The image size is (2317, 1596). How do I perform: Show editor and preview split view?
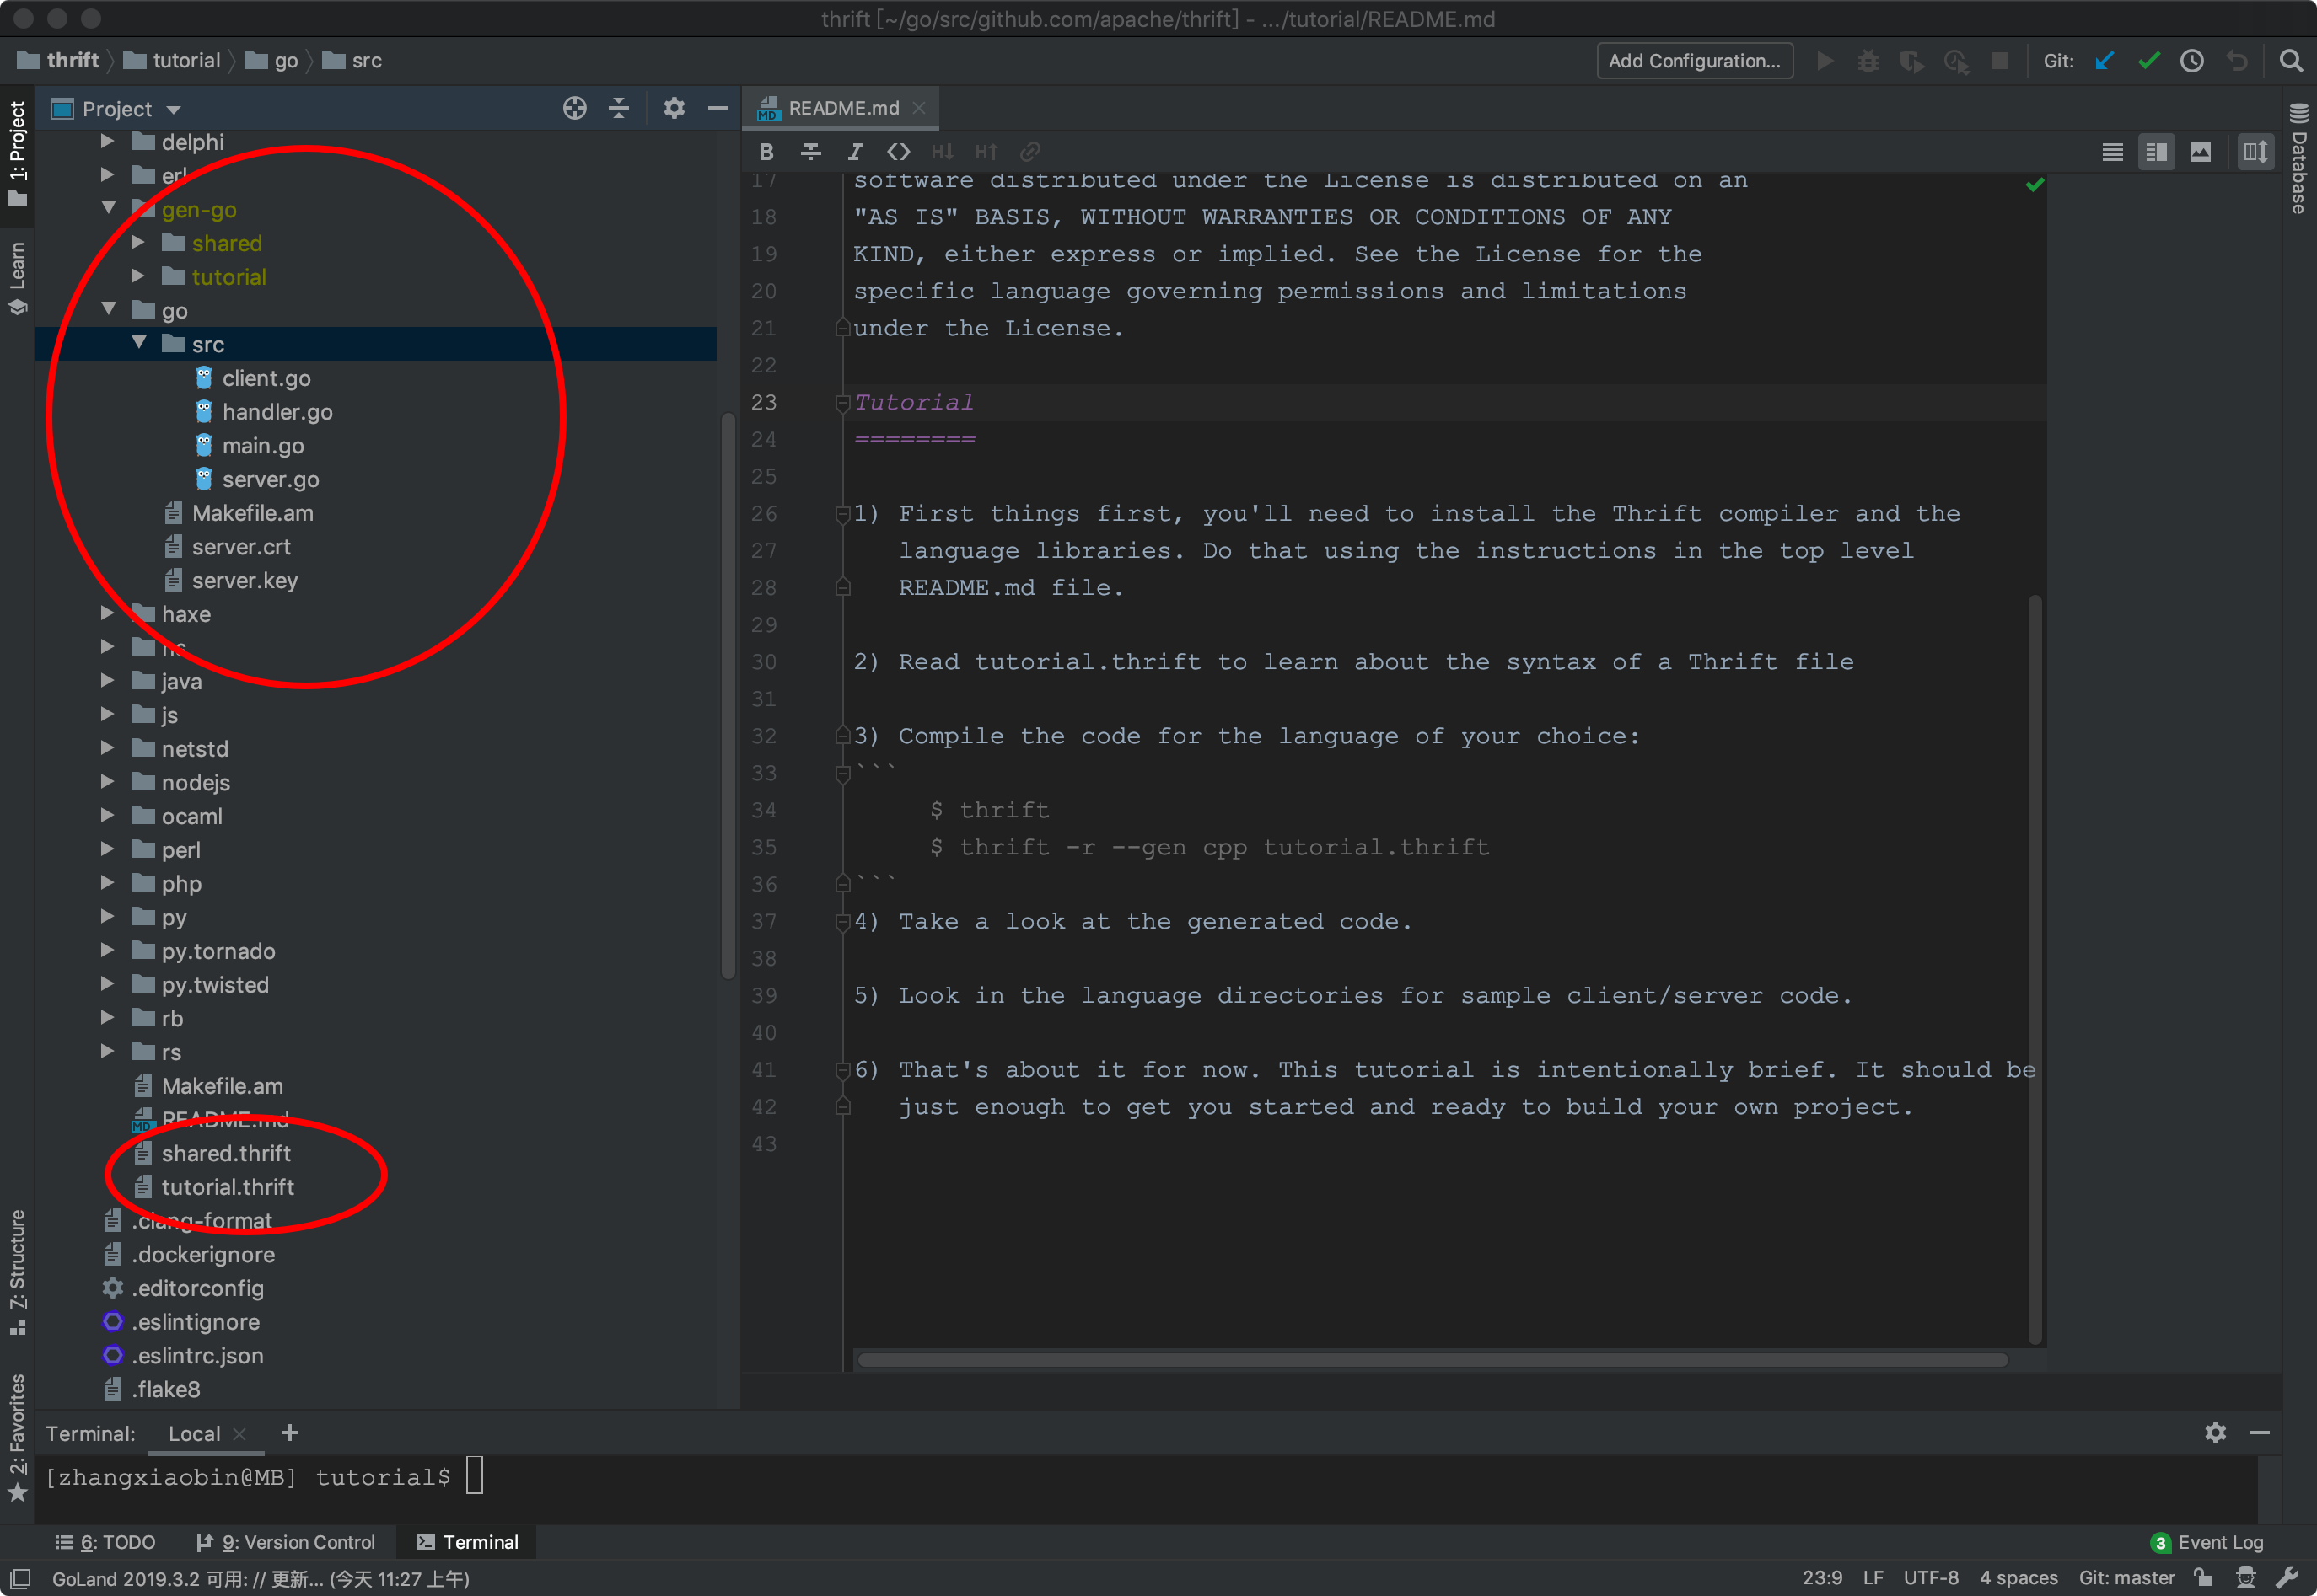click(x=2156, y=152)
